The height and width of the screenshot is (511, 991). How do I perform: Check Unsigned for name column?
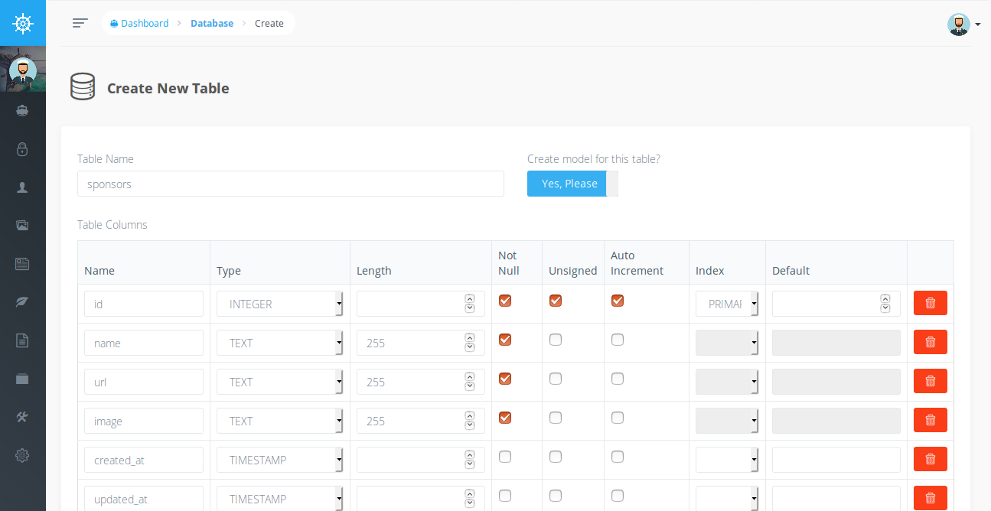click(556, 340)
